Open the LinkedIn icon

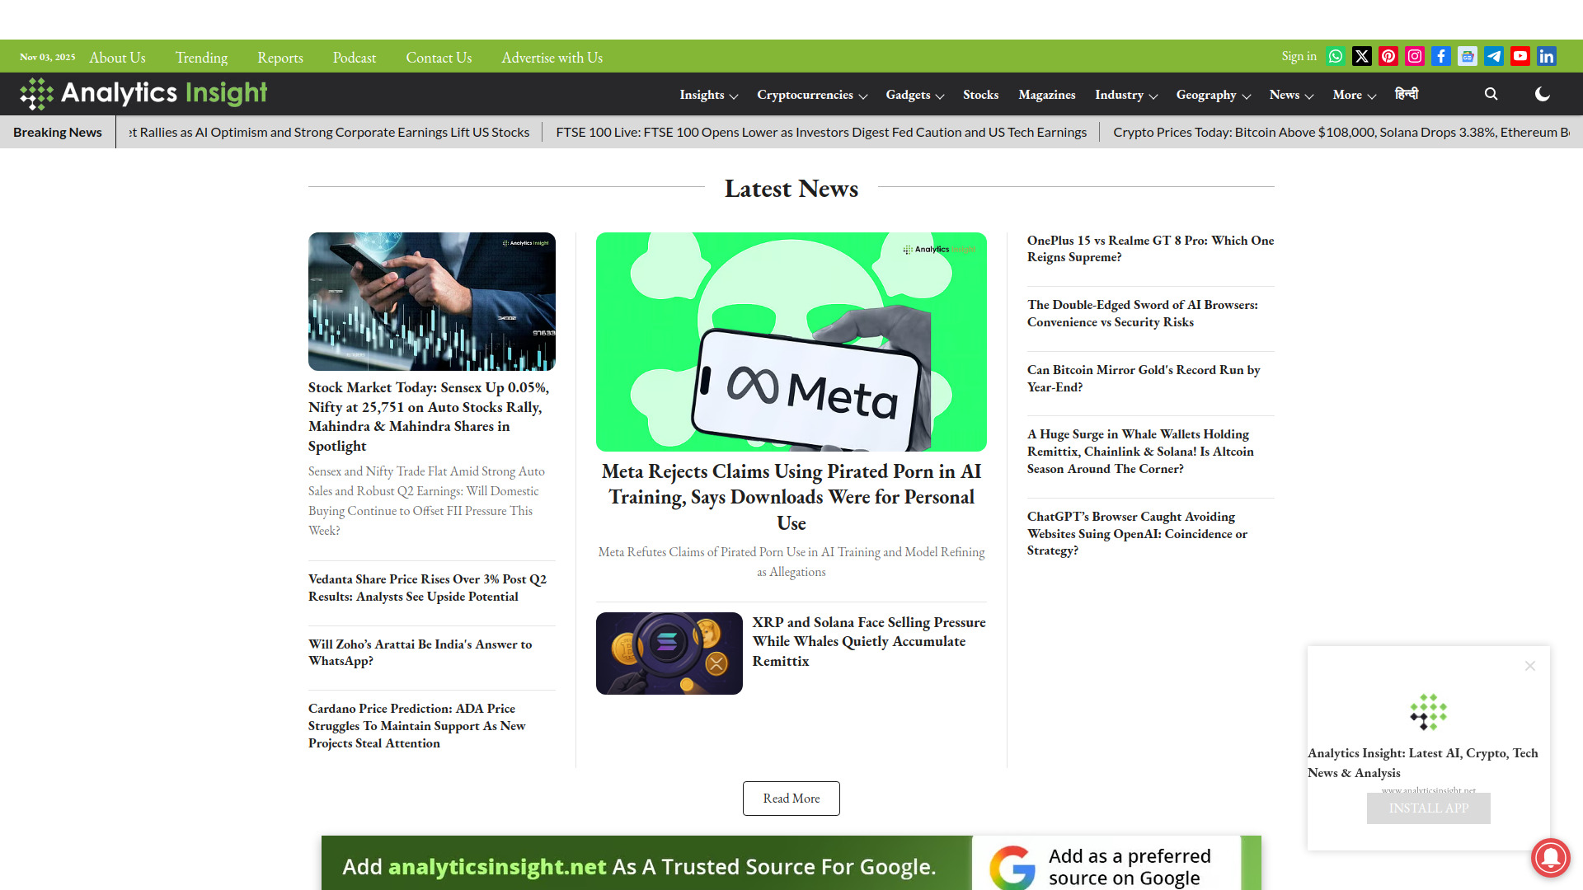tap(1547, 56)
